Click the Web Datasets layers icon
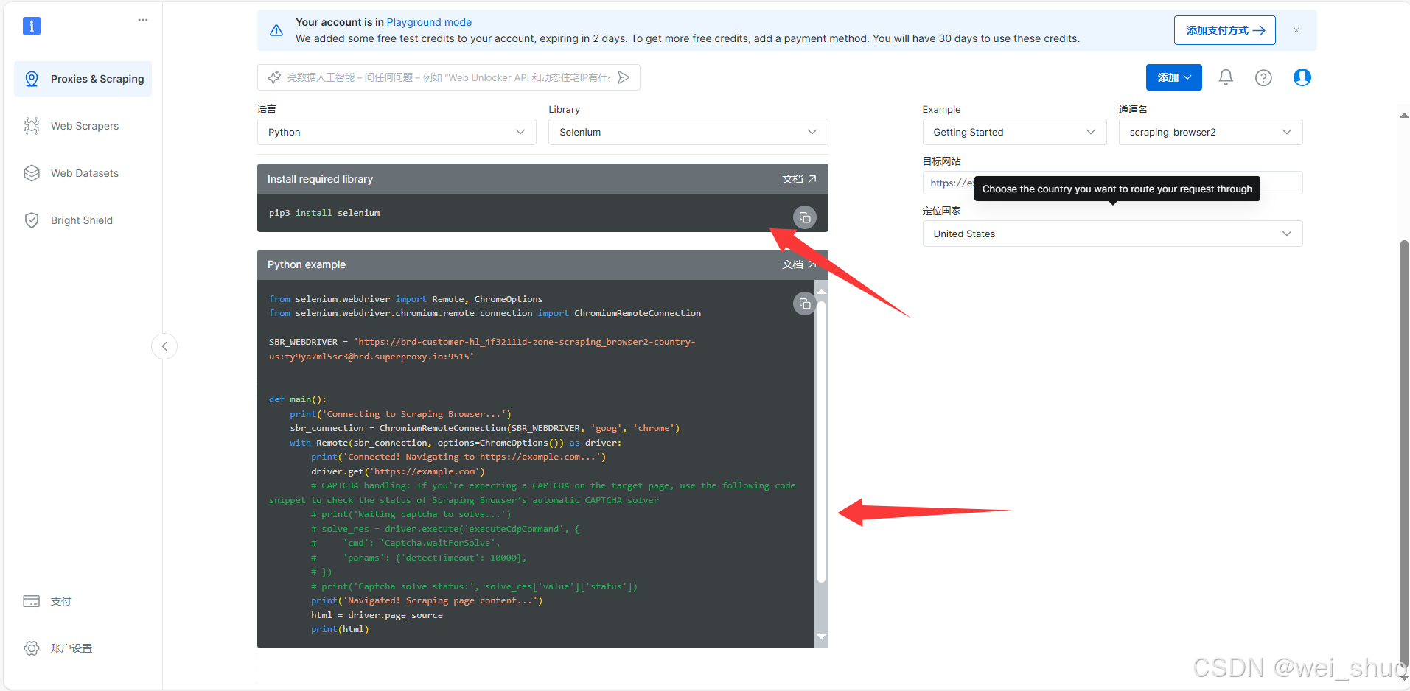This screenshot has height=691, width=1410. tap(32, 173)
